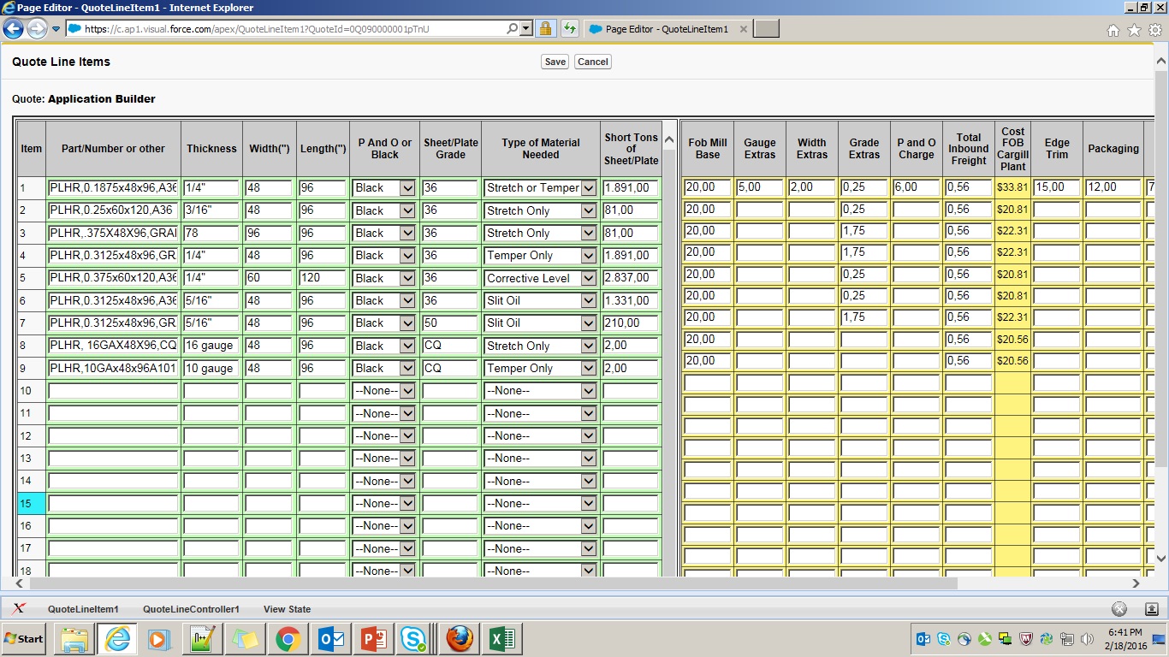
Task: Expand the address bar URL dropdown arrow
Action: (525, 28)
